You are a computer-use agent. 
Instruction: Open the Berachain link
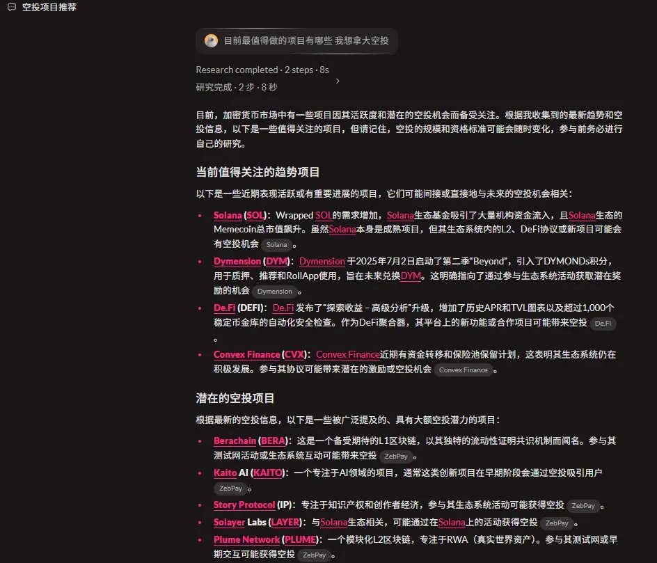coord(235,441)
